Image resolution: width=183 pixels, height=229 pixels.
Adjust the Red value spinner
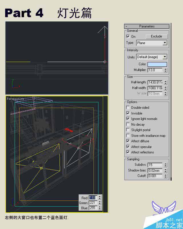click(x=100, y=198)
